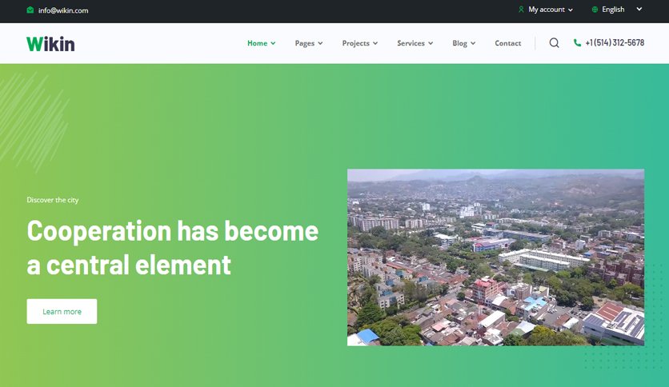Expand the Pages chevron arrow

[320, 43]
